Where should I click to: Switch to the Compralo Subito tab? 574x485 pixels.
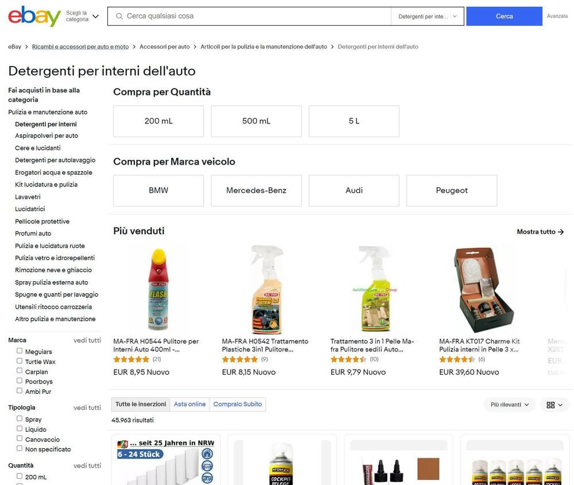pos(238,404)
